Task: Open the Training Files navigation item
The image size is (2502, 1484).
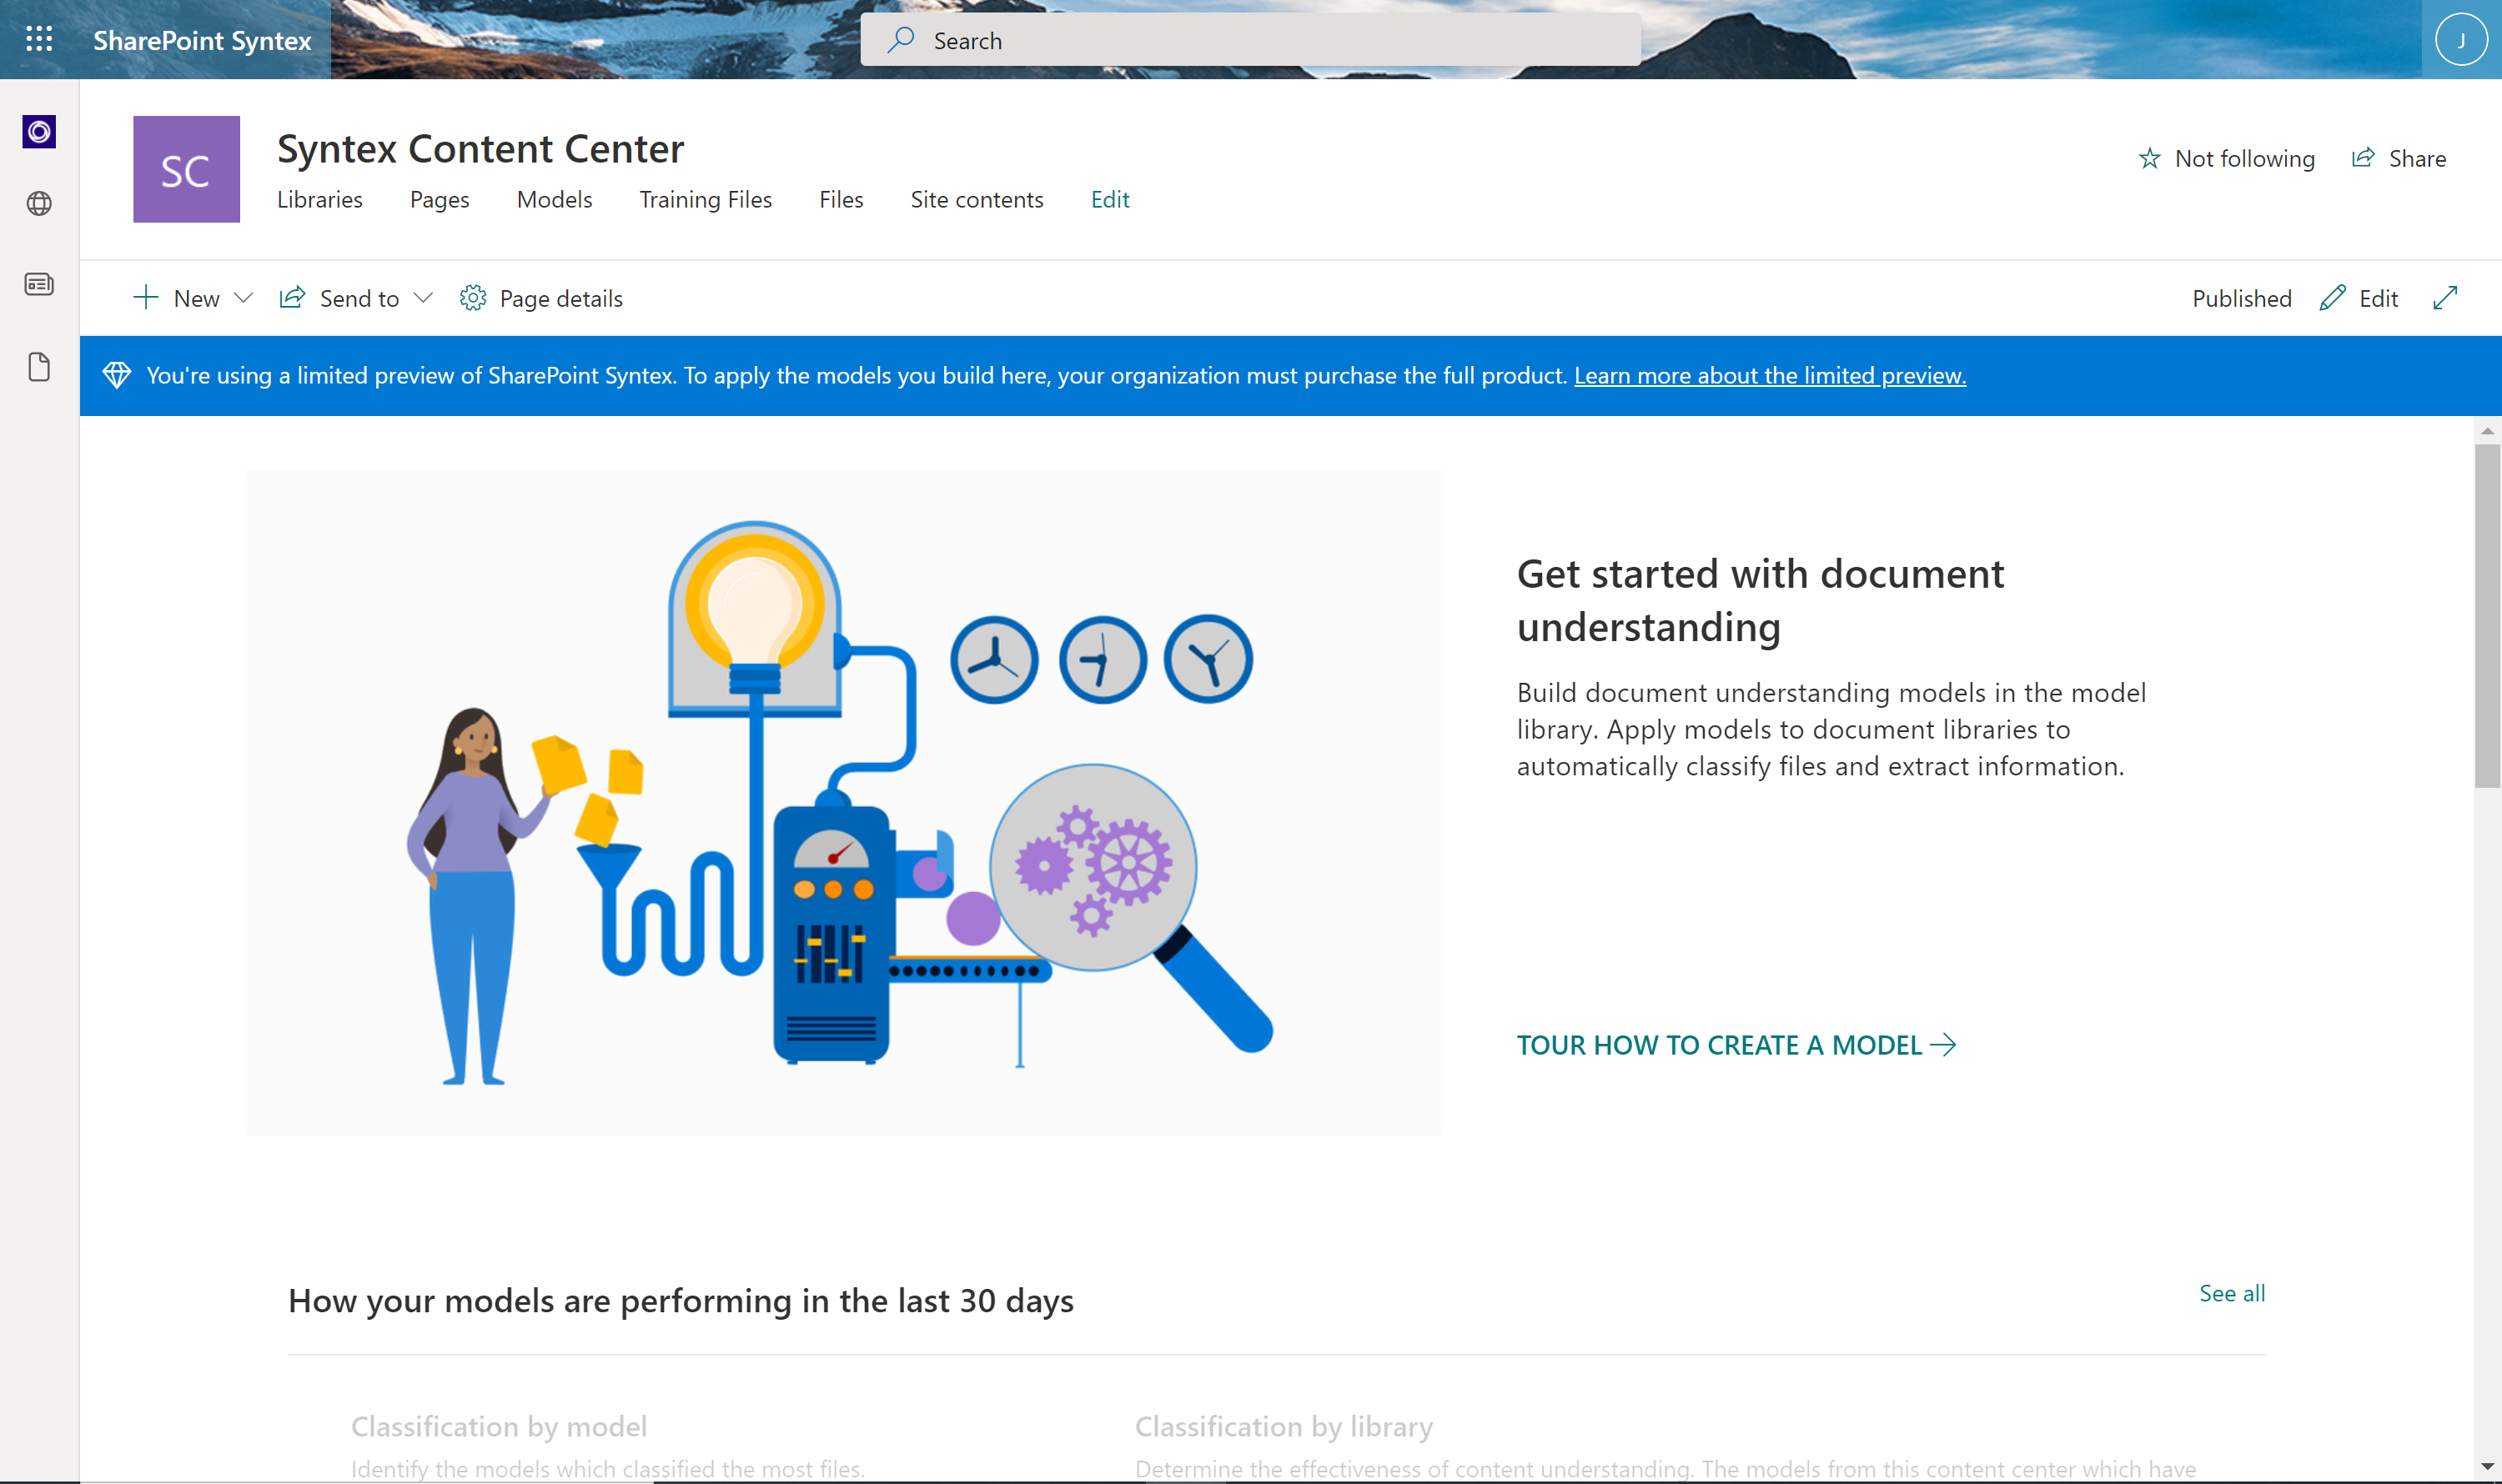Action: coord(706,199)
